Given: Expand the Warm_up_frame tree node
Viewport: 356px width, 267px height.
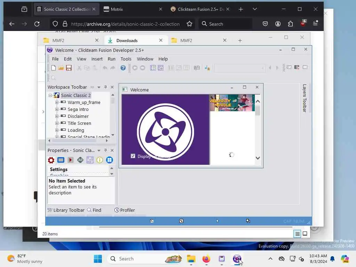Looking at the screenshot, I should (57, 103).
